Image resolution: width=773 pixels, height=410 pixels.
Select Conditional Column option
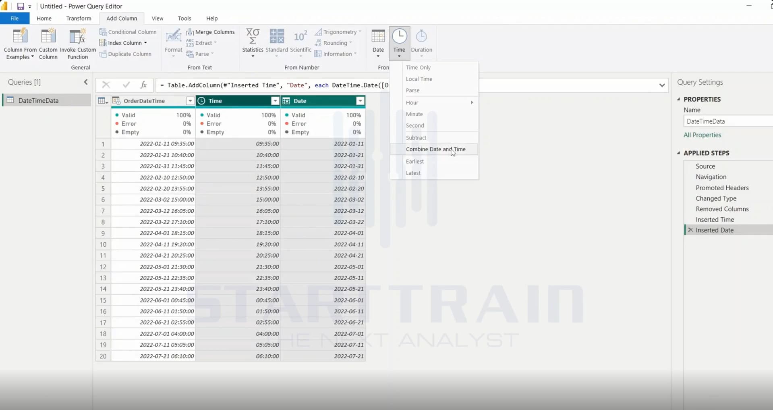coord(128,32)
